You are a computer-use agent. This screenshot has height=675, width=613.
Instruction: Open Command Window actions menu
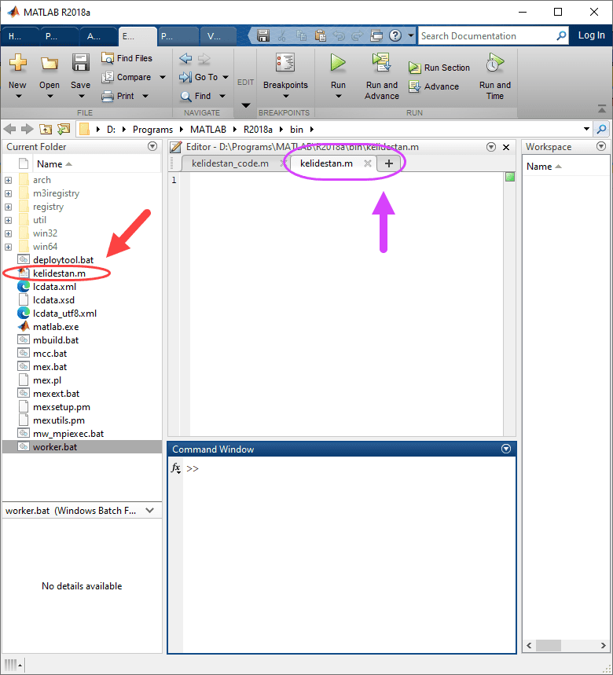pyautogui.click(x=506, y=449)
